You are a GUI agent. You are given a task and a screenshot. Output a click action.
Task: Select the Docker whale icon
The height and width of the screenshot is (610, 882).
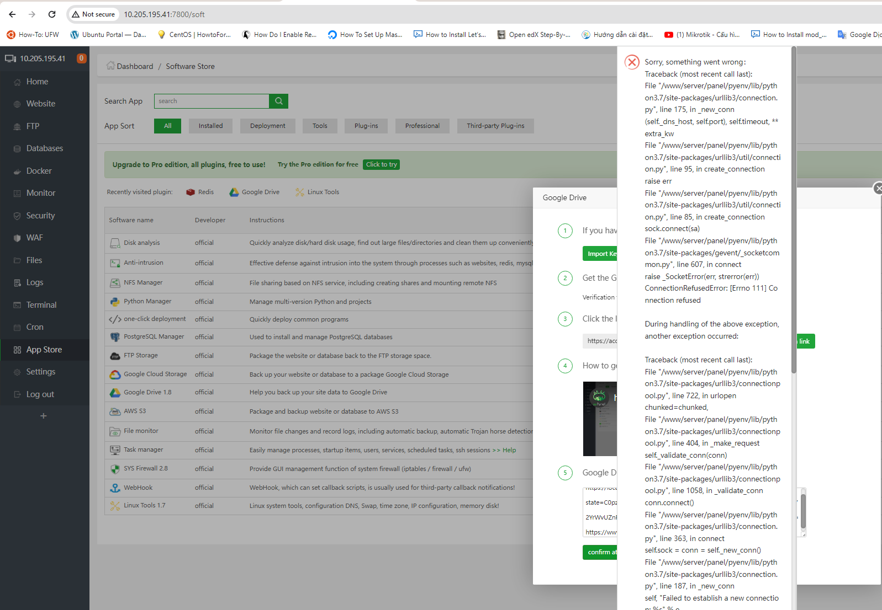(17, 171)
